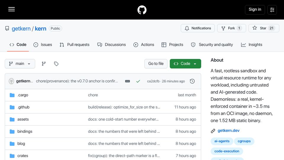Open the Security and quality tab
Viewport: 284px width, 160px height.
(212, 45)
